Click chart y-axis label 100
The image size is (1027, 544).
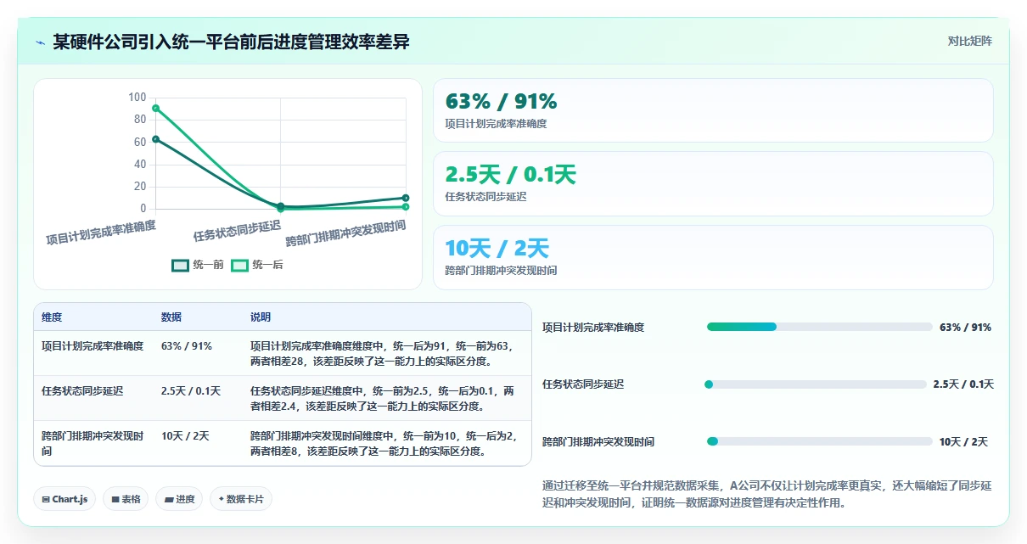(x=137, y=98)
